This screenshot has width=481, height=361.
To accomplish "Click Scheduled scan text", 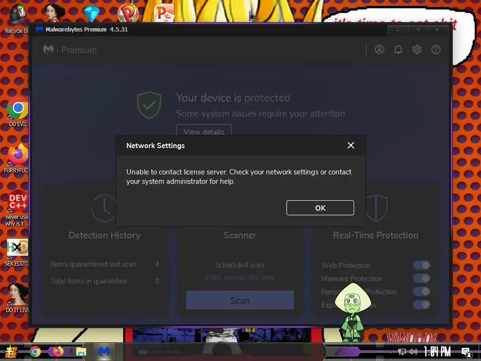I will 240,265.
